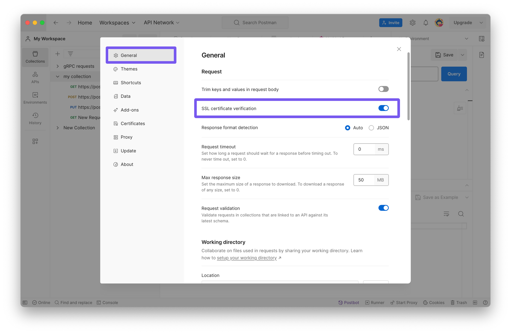
Task: Open the API Network dropdown menu
Action: pos(161,23)
